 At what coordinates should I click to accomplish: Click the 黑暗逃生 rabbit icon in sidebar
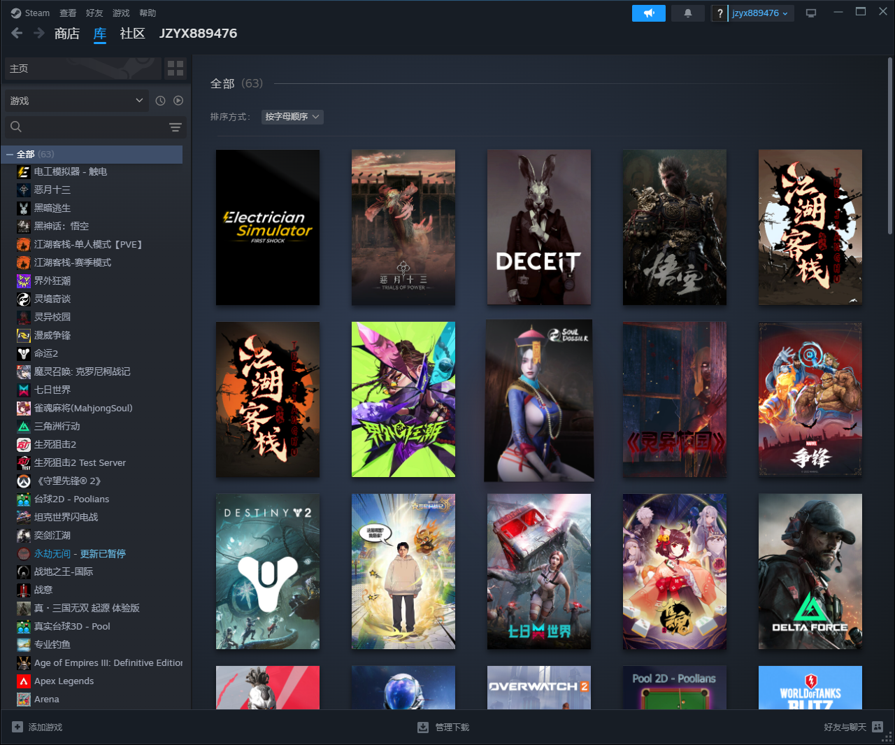(x=24, y=208)
